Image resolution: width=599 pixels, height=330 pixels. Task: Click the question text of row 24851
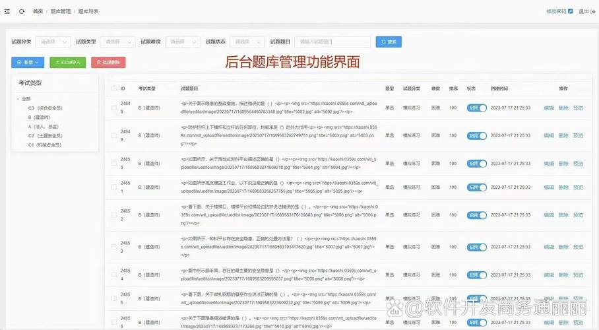tap(279, 187)
